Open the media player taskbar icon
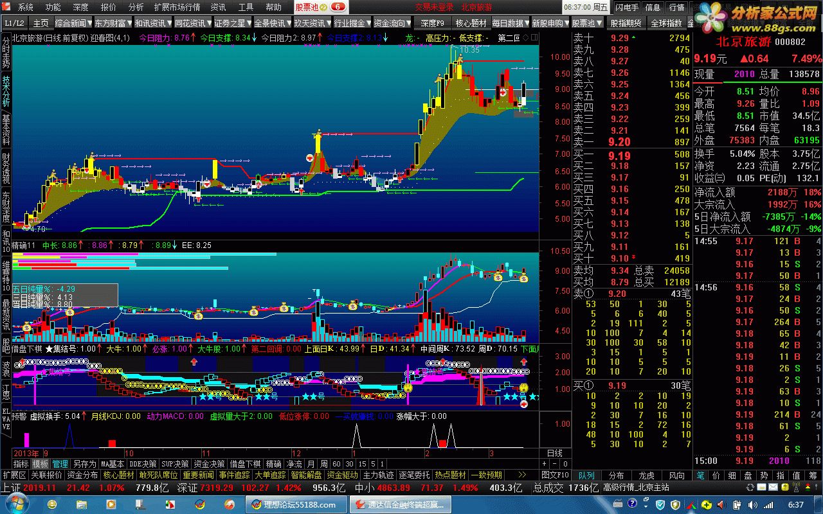 pyautogui.click(x=111, y=504)
